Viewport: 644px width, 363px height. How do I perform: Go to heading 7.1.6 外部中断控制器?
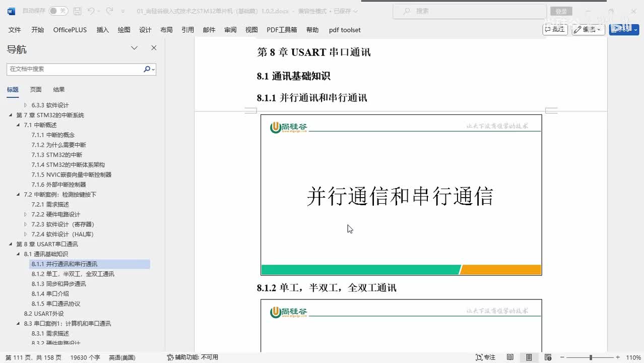point(58,185)
